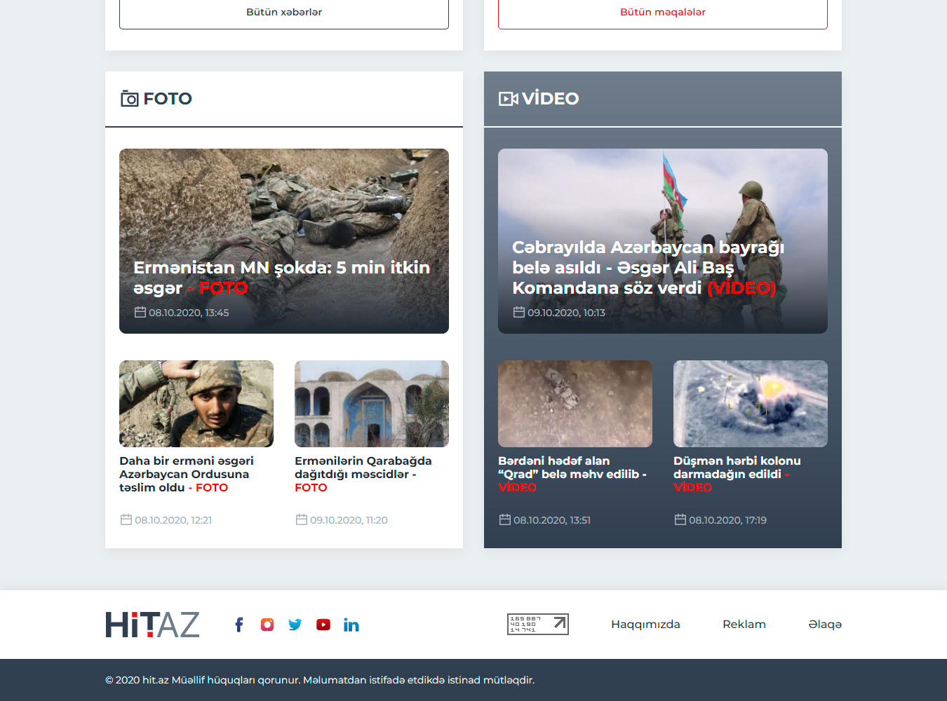Image resolution: width=947 pixels, height=701 pixels.
Task: Open the Cəbrayılda flag video story
Action: point(647,267)
